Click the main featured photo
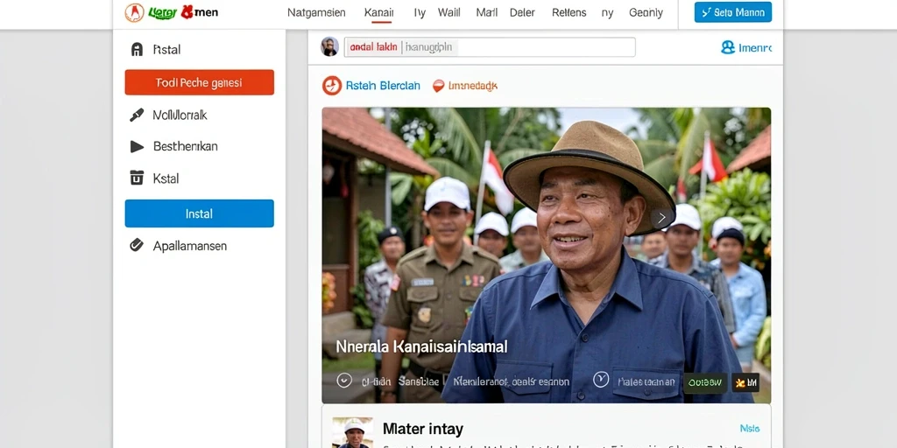 [x=547, y=255]
